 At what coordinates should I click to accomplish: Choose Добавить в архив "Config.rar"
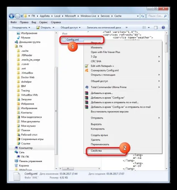[108, 98]
